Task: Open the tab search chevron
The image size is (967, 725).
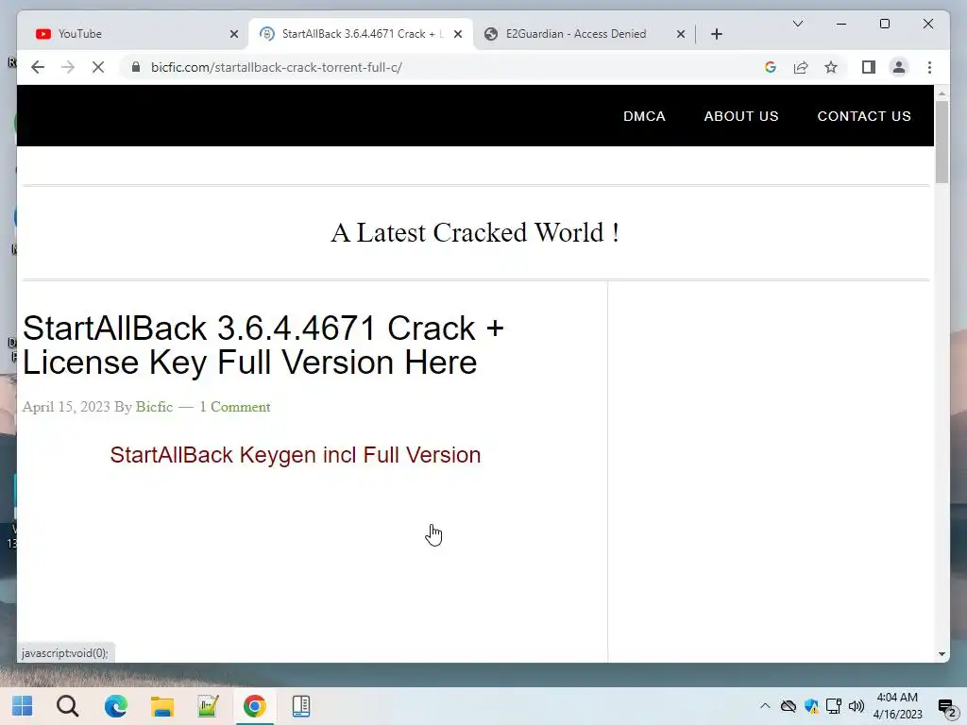Action: tap(797, 24)
